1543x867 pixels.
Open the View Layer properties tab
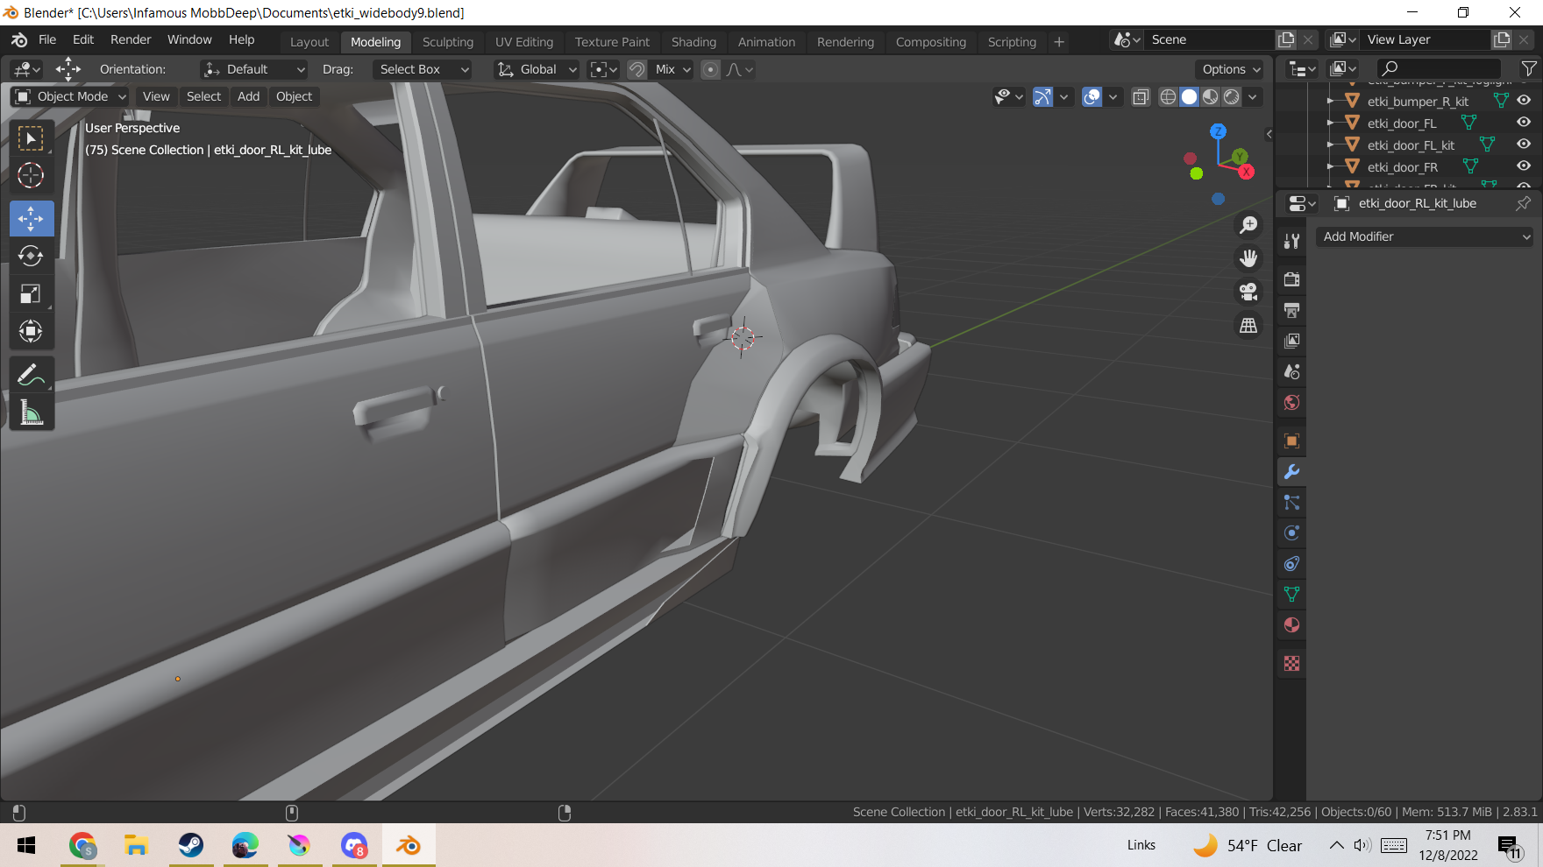pyautogui.click(x=1291, y=341)
